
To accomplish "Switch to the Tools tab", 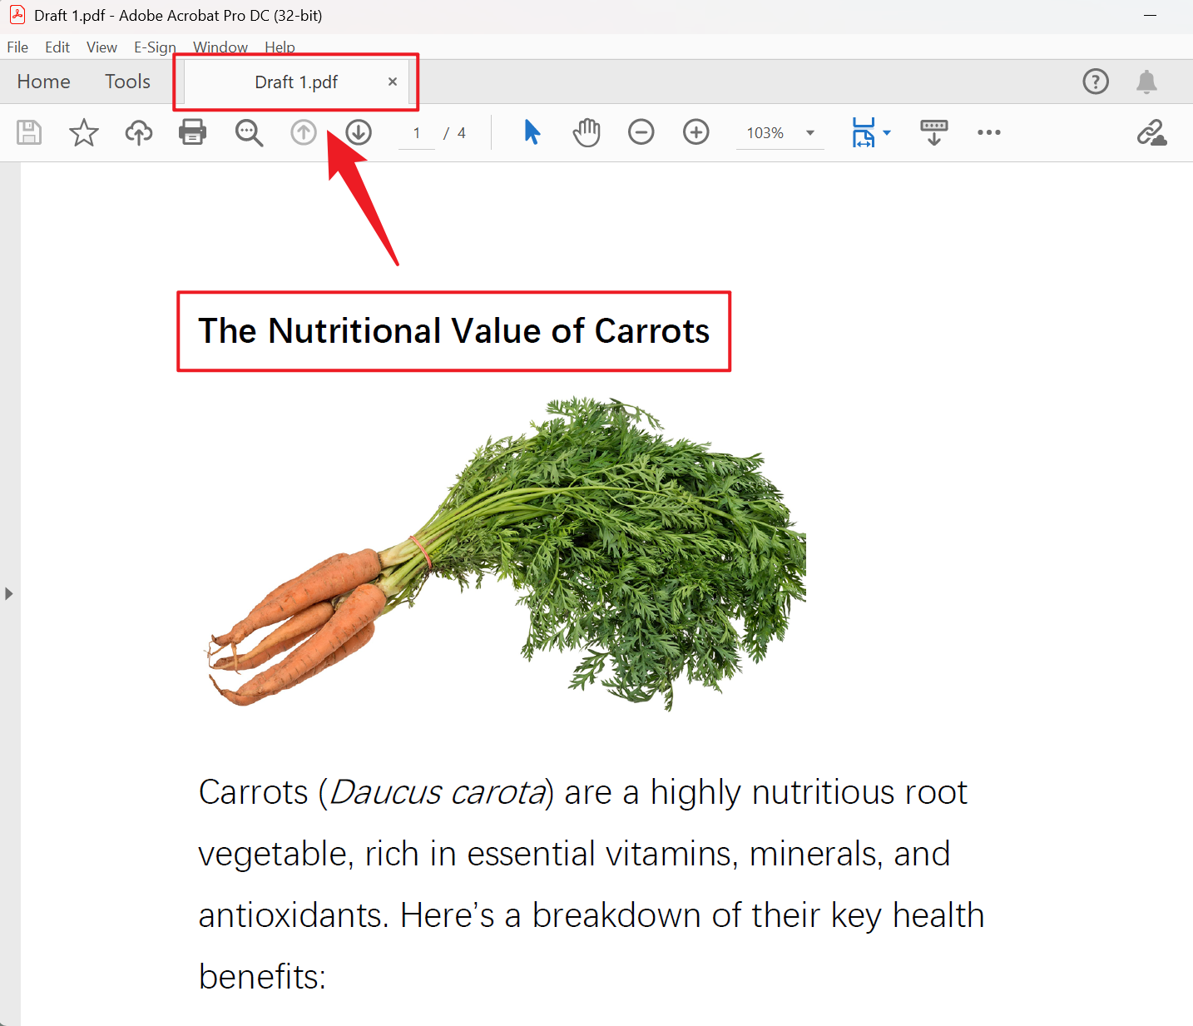I will pos(127,82).
